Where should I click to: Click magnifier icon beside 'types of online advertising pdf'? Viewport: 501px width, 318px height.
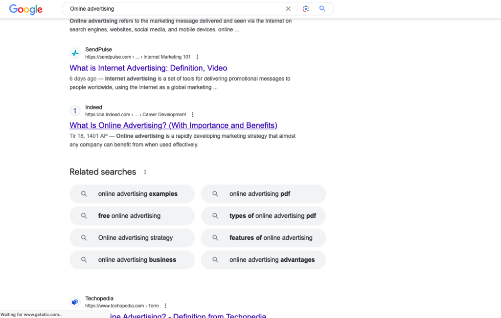click(215, 216)
